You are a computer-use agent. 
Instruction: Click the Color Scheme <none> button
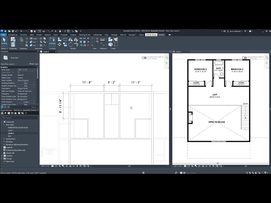[x=26, y=102]
